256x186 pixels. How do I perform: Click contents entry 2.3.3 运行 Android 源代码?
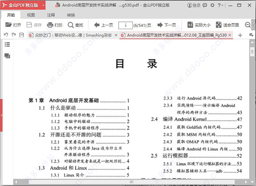203,98
